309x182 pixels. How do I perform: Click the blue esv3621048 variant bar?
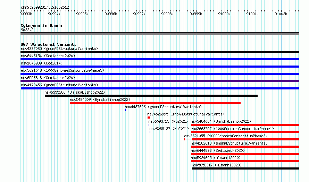click(160, 74)
